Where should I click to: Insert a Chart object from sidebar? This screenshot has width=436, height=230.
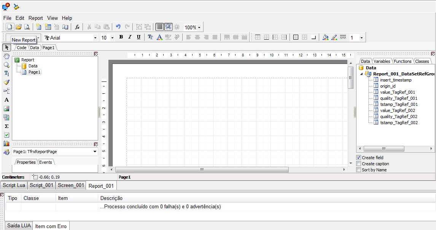click(x=6, y=144)
